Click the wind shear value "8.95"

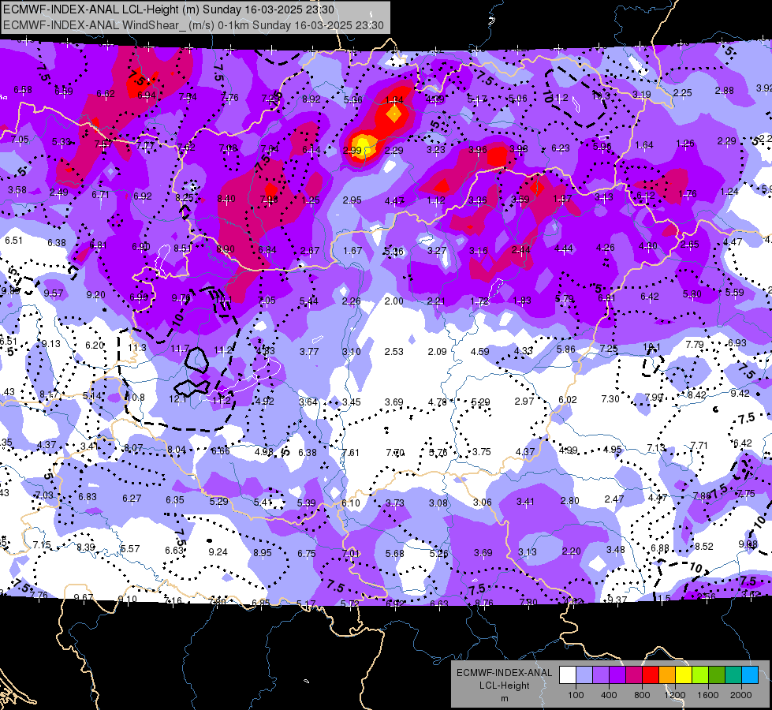coord(263,553)
